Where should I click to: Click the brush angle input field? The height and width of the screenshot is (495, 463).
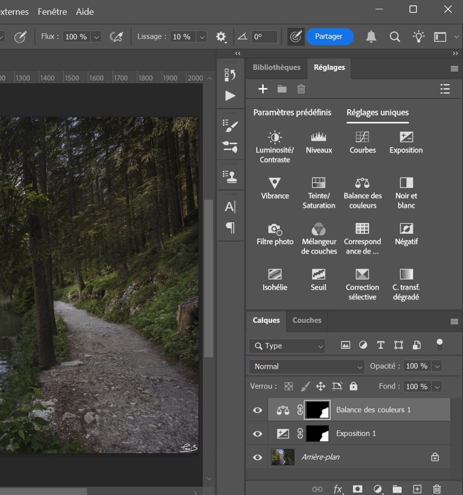point(264,37)
